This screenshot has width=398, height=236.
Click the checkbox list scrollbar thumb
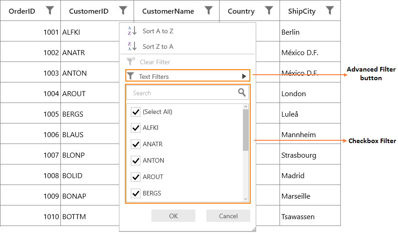246,130
